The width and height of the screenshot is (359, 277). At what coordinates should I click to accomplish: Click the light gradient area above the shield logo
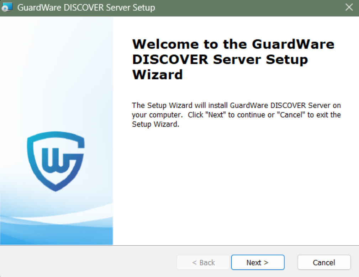[56, 78]
